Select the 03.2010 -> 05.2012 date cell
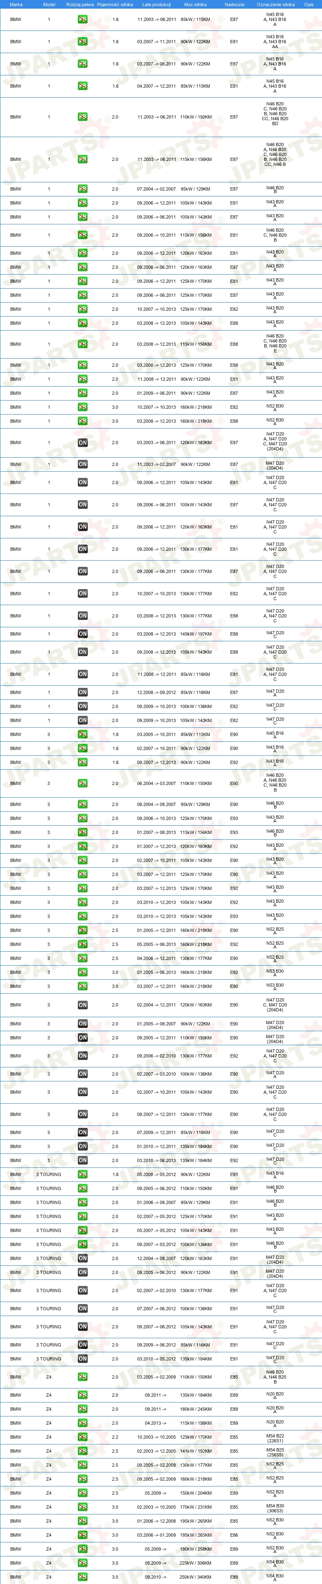Viewport: 322px width, 1584px height. coord(157,1358)
